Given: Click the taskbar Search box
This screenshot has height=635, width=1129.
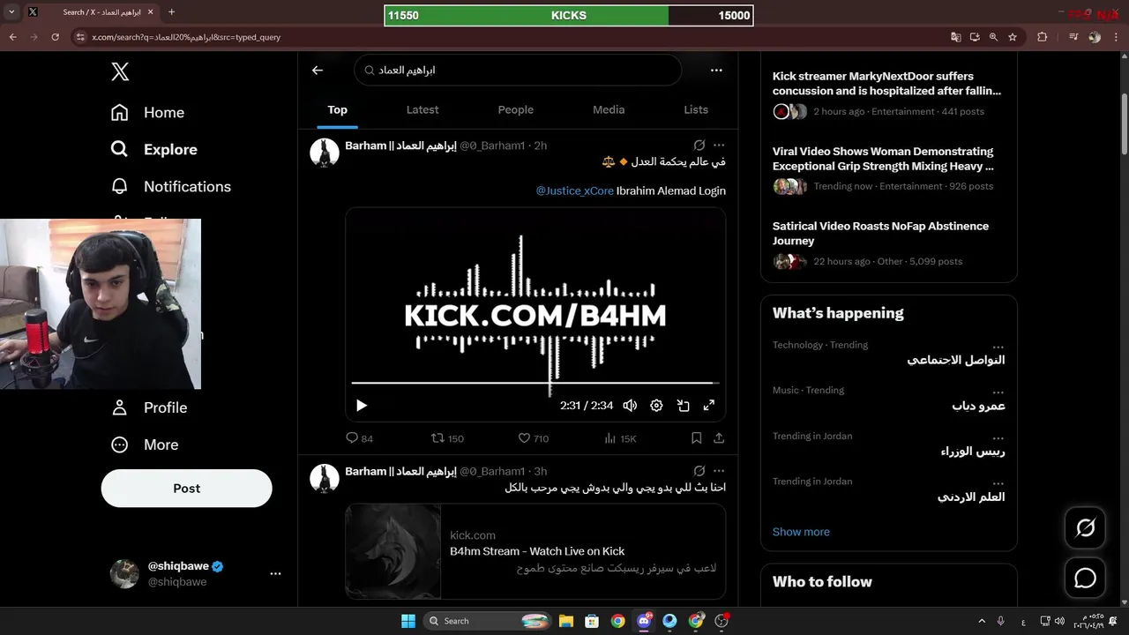Looking at the screenshot, I should tap(487, 621).
